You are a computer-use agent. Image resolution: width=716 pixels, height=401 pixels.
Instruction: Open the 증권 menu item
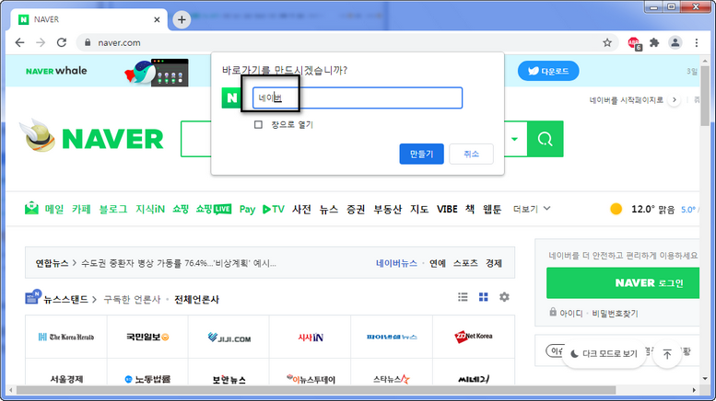(x=356, y=209)
